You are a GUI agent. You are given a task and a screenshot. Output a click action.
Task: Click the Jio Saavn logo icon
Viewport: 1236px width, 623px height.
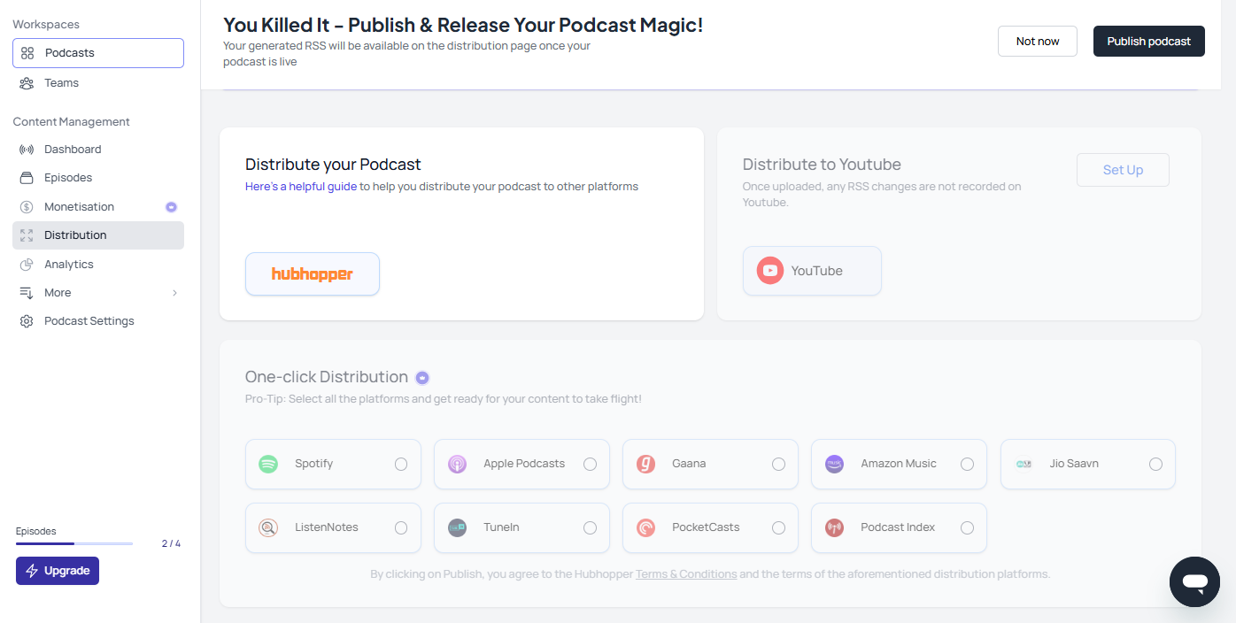1024,464
